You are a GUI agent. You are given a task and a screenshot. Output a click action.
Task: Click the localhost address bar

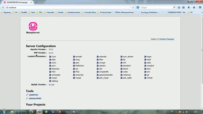point(69,8)
